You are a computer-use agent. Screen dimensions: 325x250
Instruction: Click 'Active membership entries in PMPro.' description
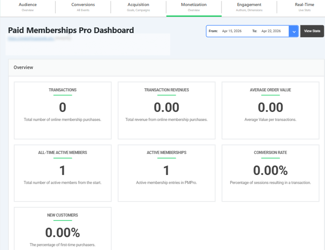click(166, 183)
